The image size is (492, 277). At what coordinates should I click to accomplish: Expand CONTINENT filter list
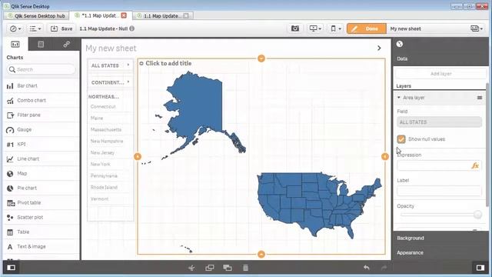[111, 82]
